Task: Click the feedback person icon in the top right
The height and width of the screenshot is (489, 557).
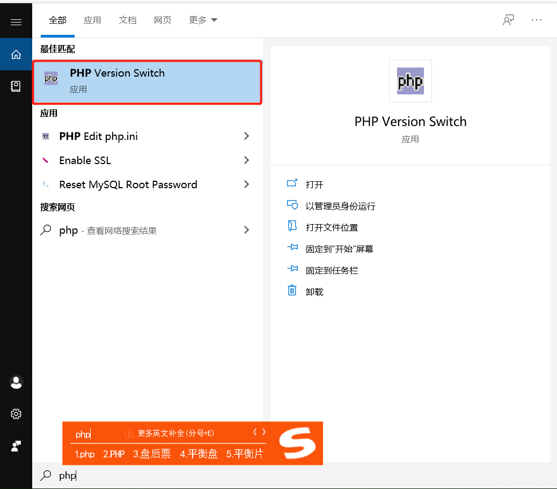Action: pyautogui.click(x=508, y=20)
